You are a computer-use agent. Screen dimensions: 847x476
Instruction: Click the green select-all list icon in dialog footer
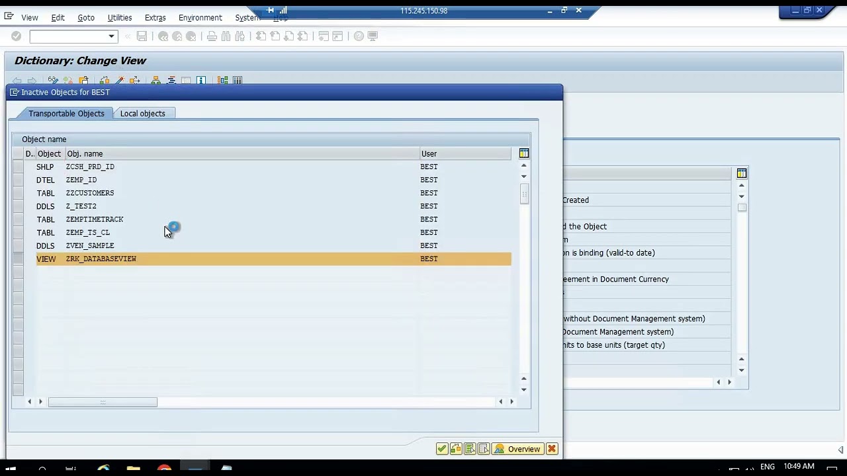470,449
